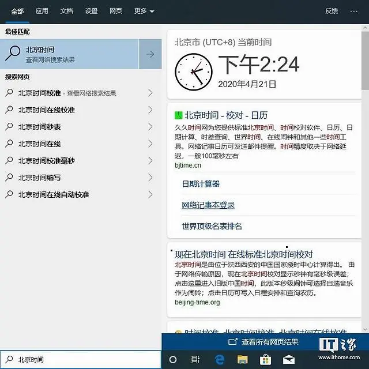Click the analog clock graphic
The height and width of the screenshot is (369, 369).
click(x=194, y=71)
